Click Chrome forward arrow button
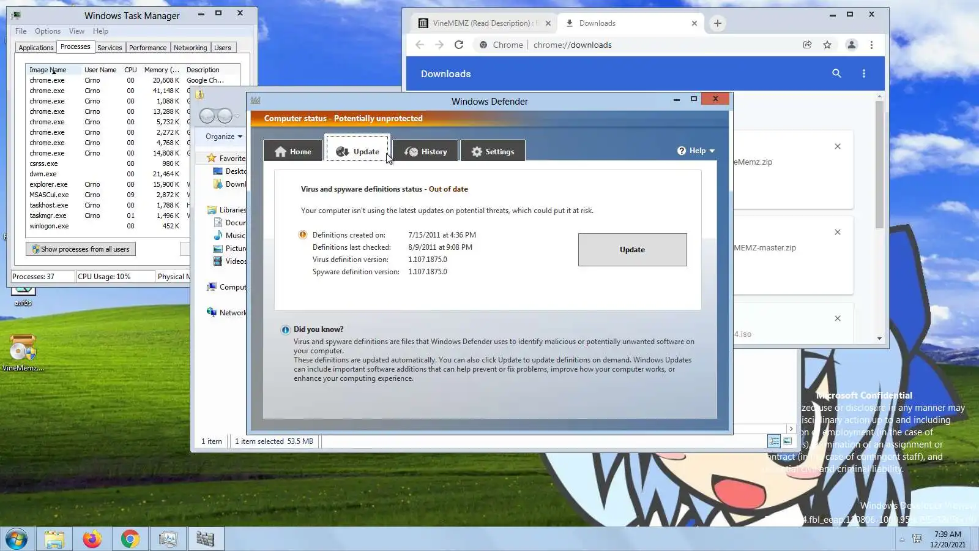Viewport: 979px width, 551px height. [439, 45]
